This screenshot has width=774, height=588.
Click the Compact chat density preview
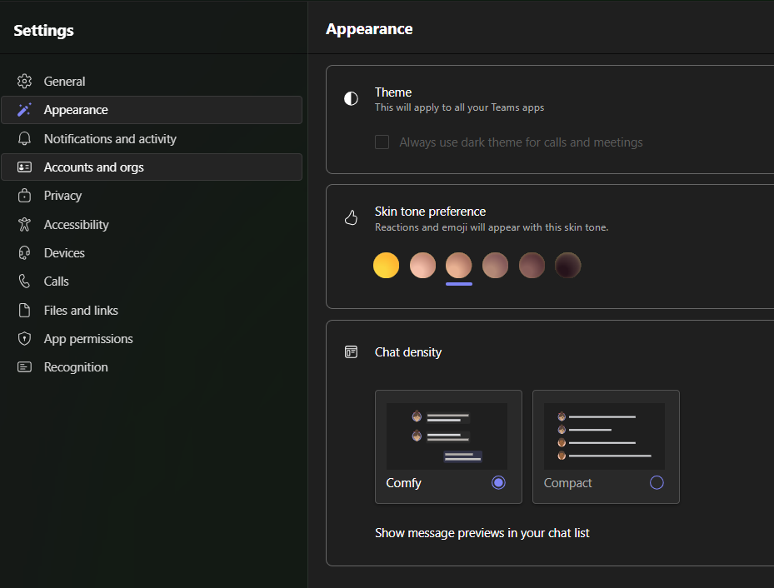coord(604,436)
